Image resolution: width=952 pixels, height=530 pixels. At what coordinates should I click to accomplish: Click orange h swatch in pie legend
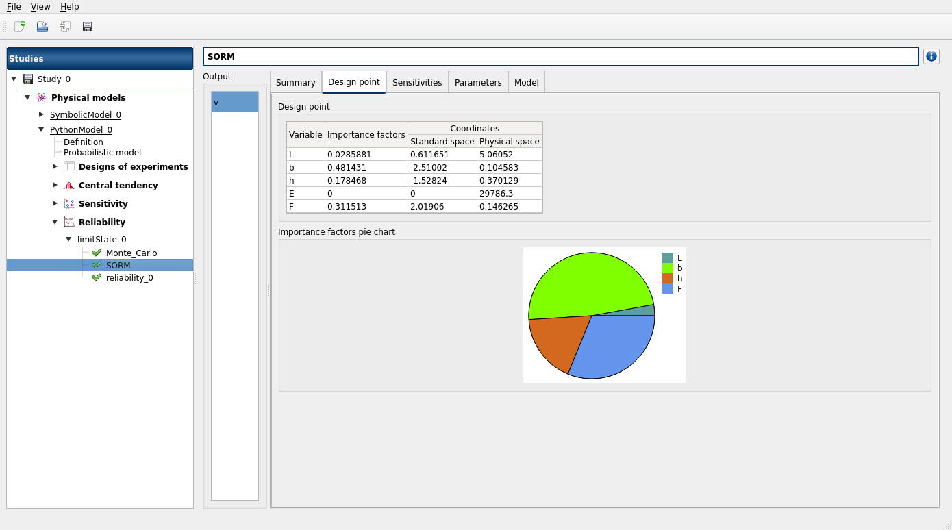[x=668, y=279]
